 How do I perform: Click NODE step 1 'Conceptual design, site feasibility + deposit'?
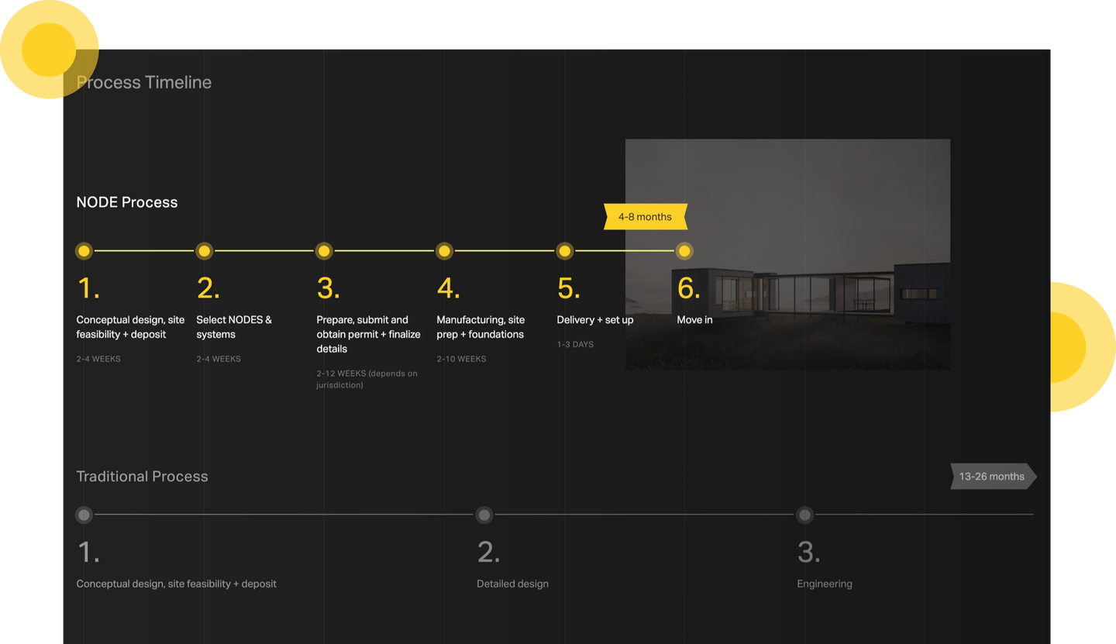click(x=130, y=327)
